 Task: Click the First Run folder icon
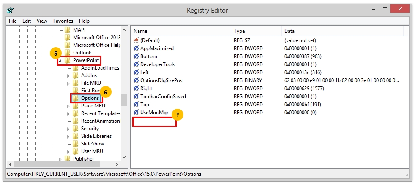(75, 91)
